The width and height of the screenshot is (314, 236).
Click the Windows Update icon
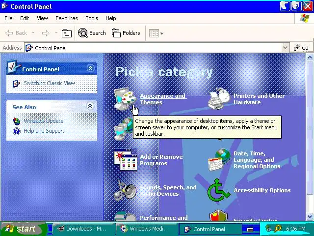[x=16, y=121]
